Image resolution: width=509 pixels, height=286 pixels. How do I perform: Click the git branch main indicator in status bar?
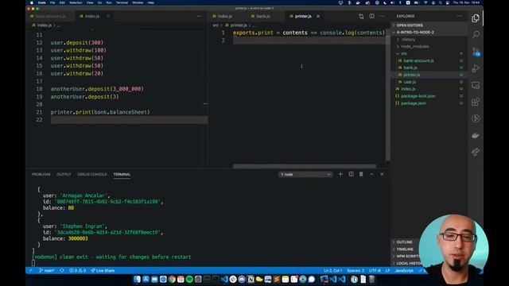coord(47,270)
